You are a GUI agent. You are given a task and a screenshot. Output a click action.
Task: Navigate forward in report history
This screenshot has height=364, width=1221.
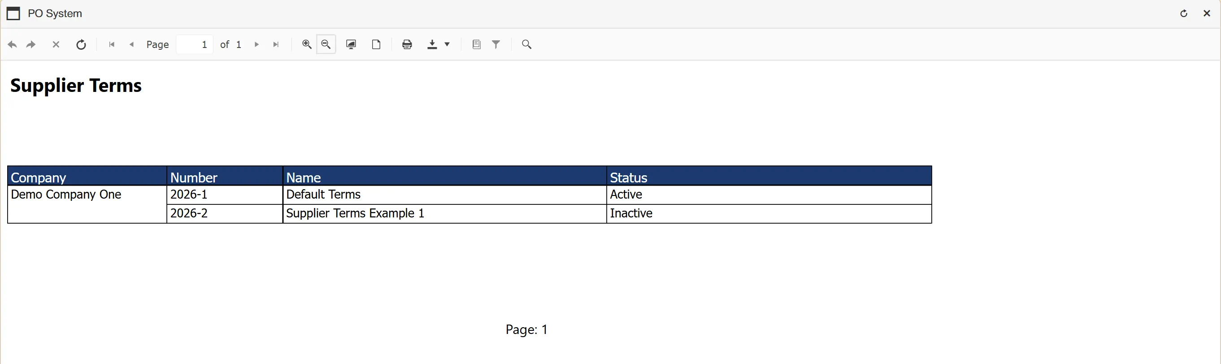(31, 44)
